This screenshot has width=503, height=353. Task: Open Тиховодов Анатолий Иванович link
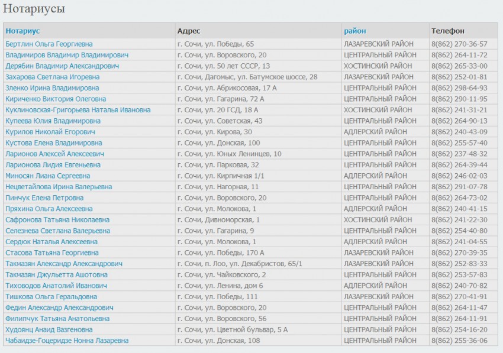(56, 286)
